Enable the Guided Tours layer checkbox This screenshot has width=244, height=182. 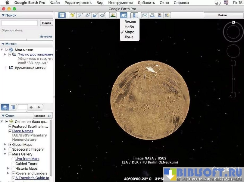pos(13,164)
